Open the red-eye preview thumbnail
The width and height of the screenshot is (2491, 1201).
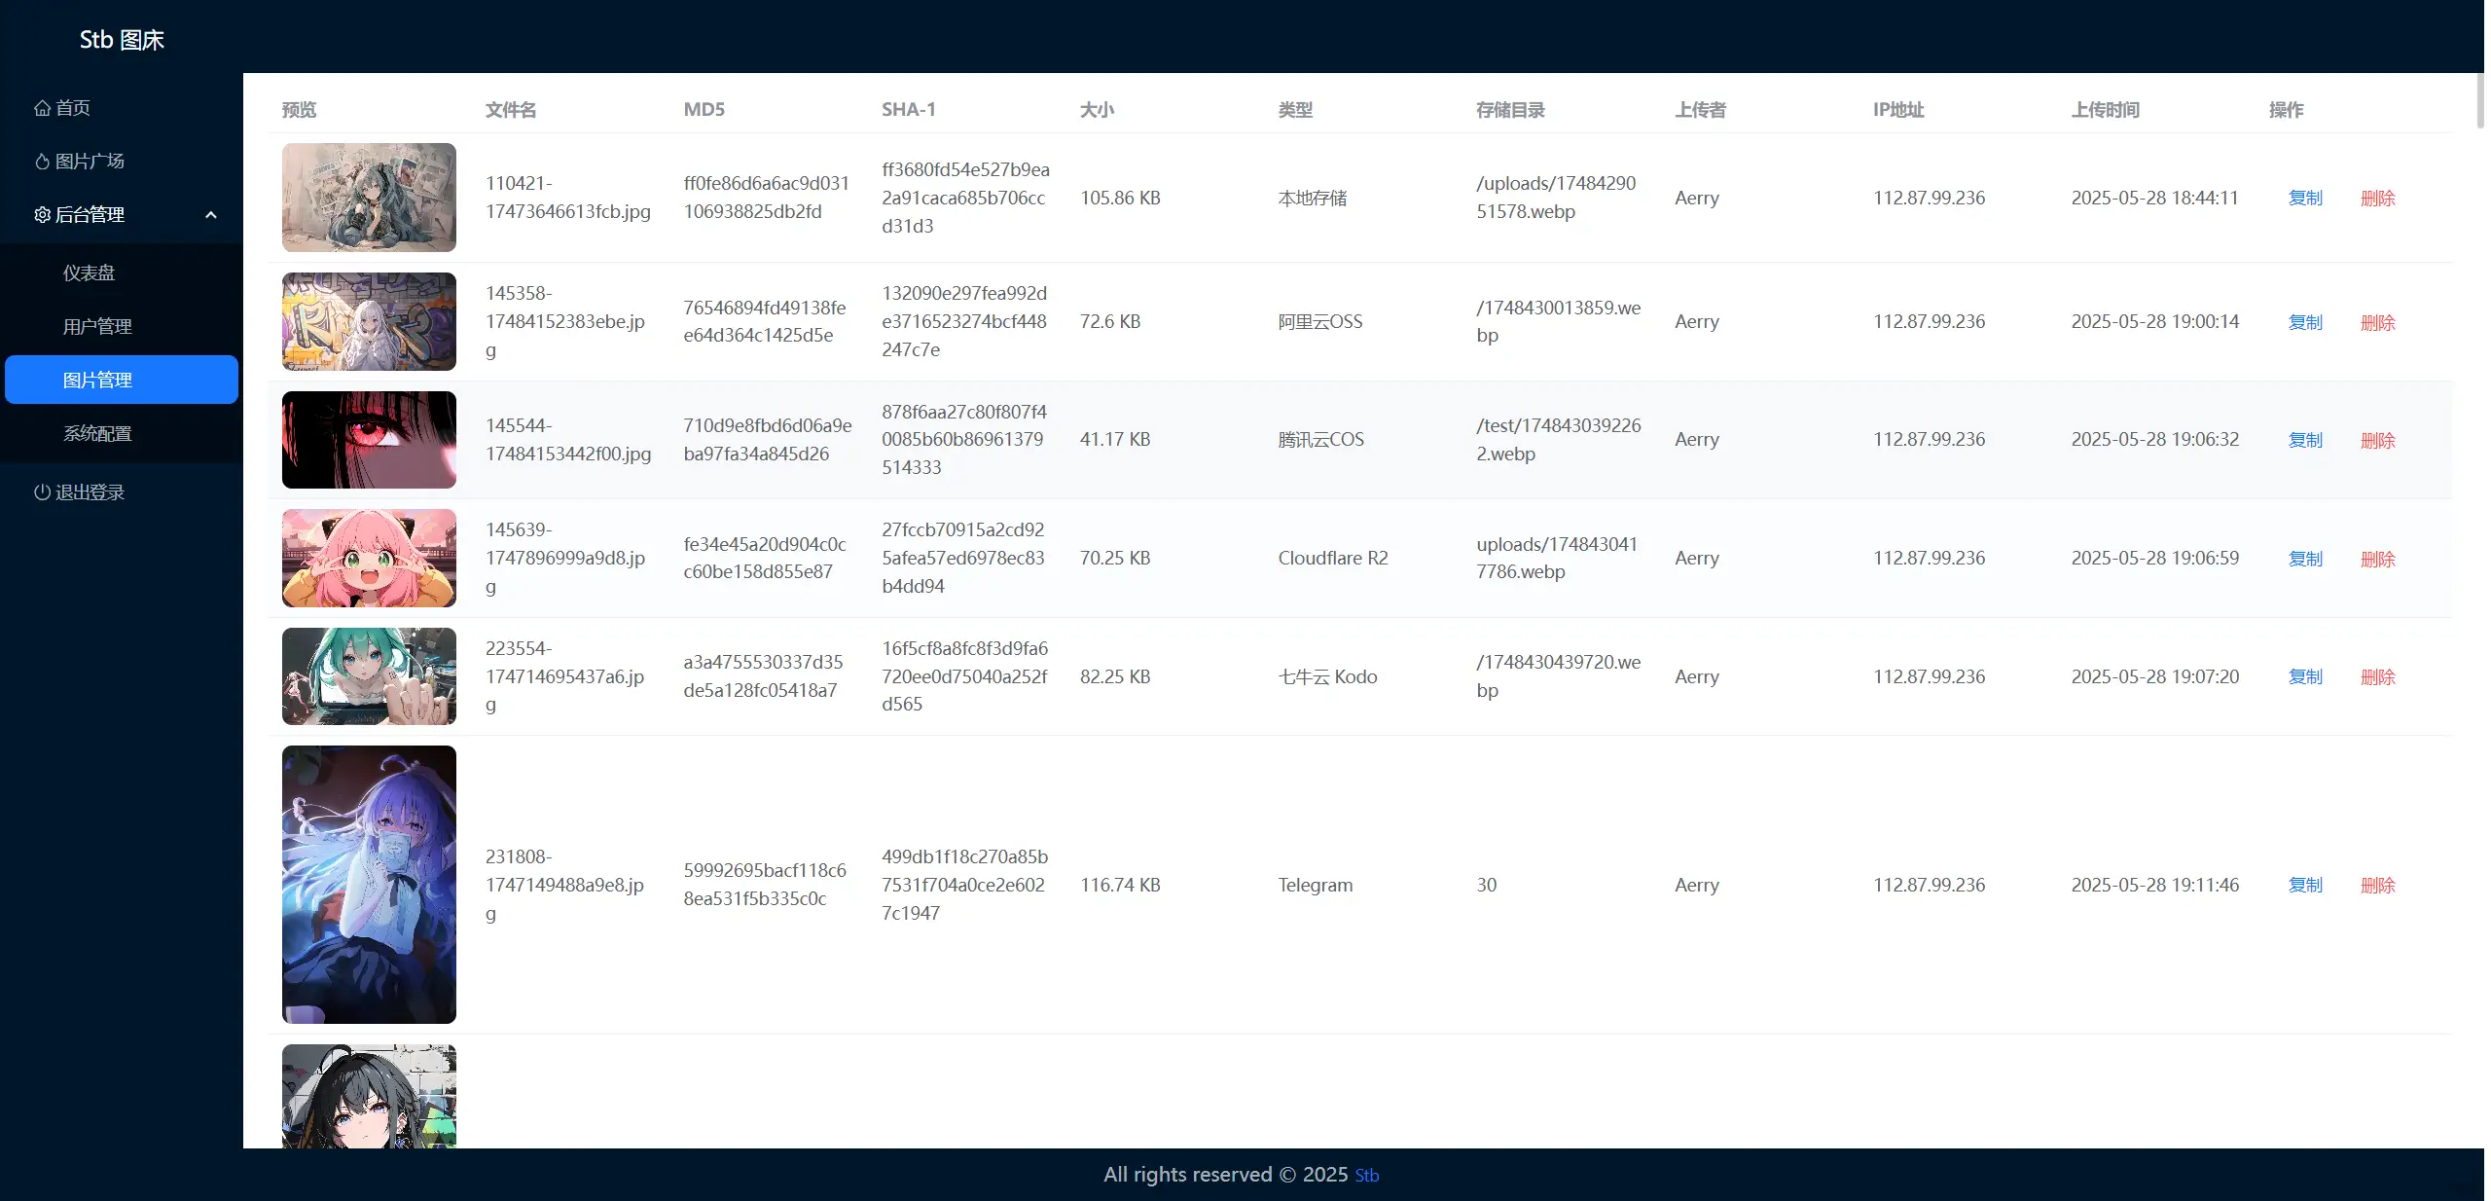(x=369, y=440)
